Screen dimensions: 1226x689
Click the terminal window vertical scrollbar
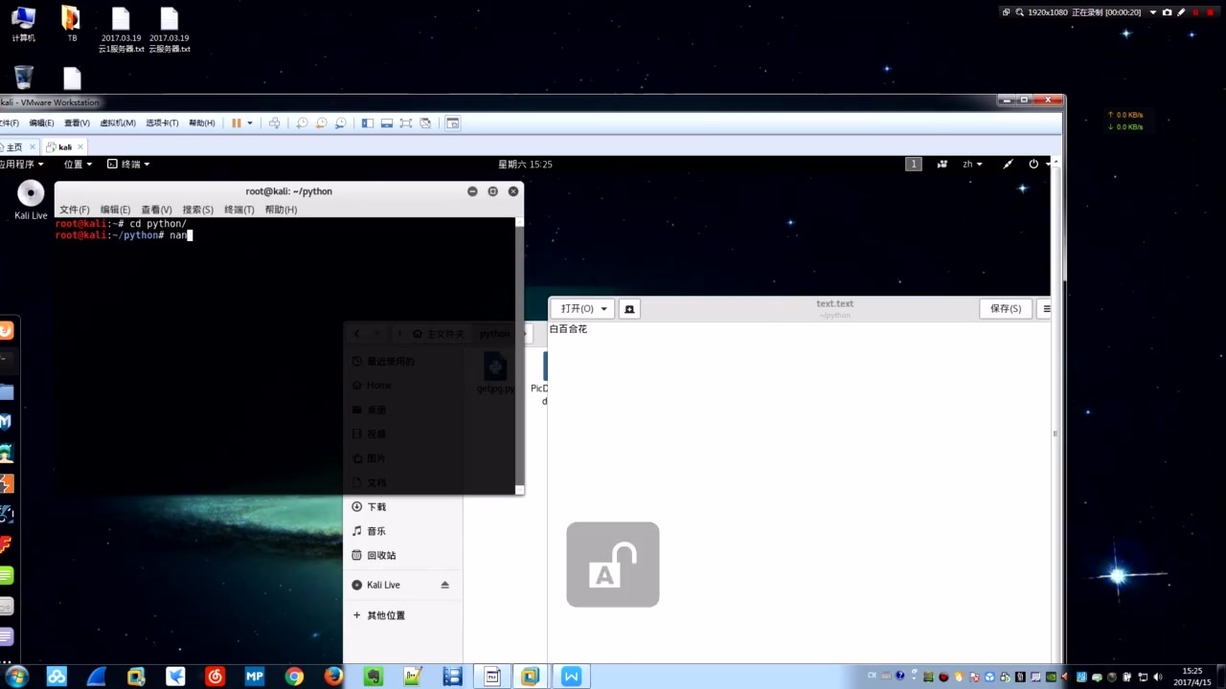pyautogui.click(x=520, y=355)
